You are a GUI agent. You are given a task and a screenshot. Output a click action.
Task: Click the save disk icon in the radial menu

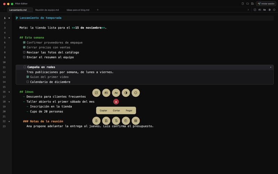(x=106, y=121)
